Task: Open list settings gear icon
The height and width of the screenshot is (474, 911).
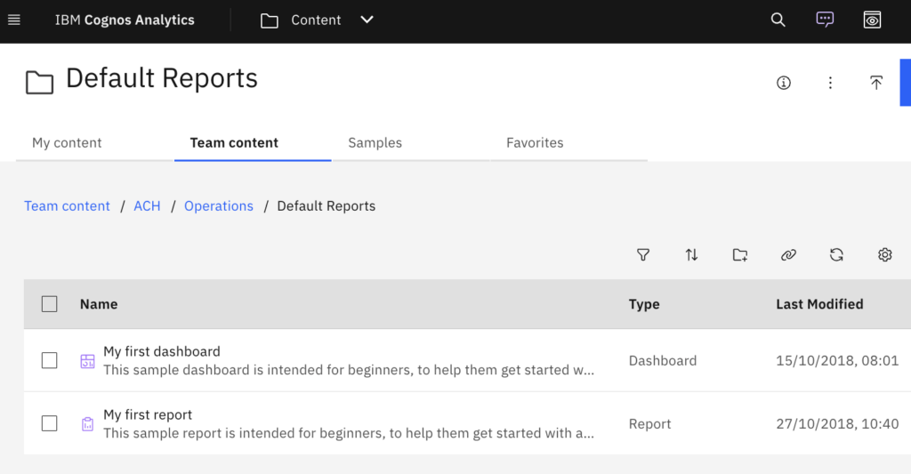Action: [x=884, y=255]
